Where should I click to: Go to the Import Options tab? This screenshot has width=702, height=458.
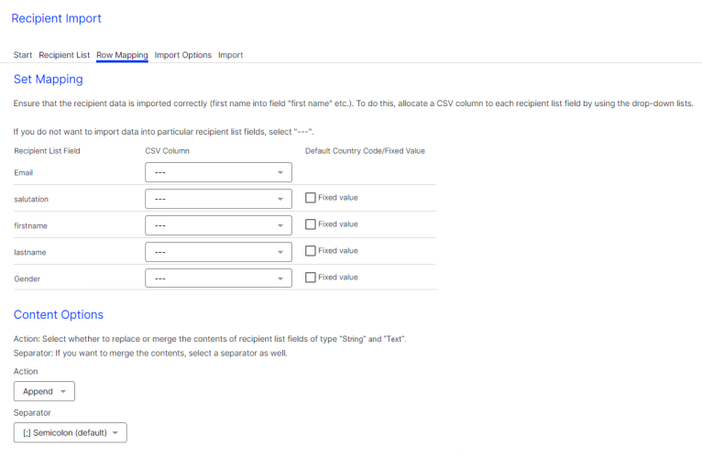(x=183, y=55)
